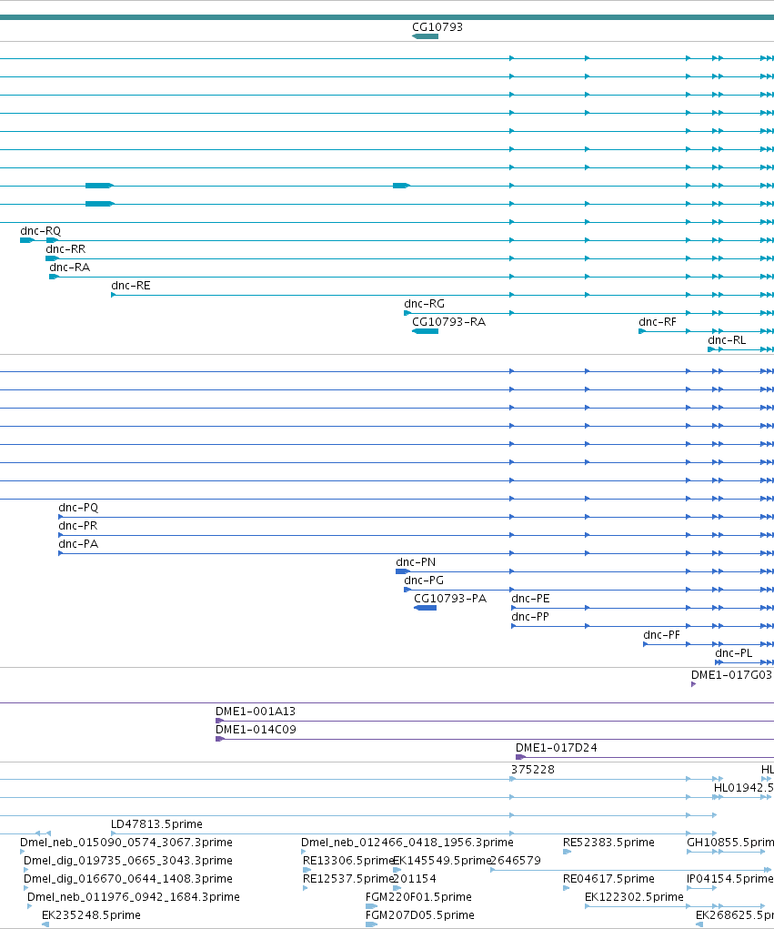Click the dnc-RF starting exon glyph

[642, 332]
